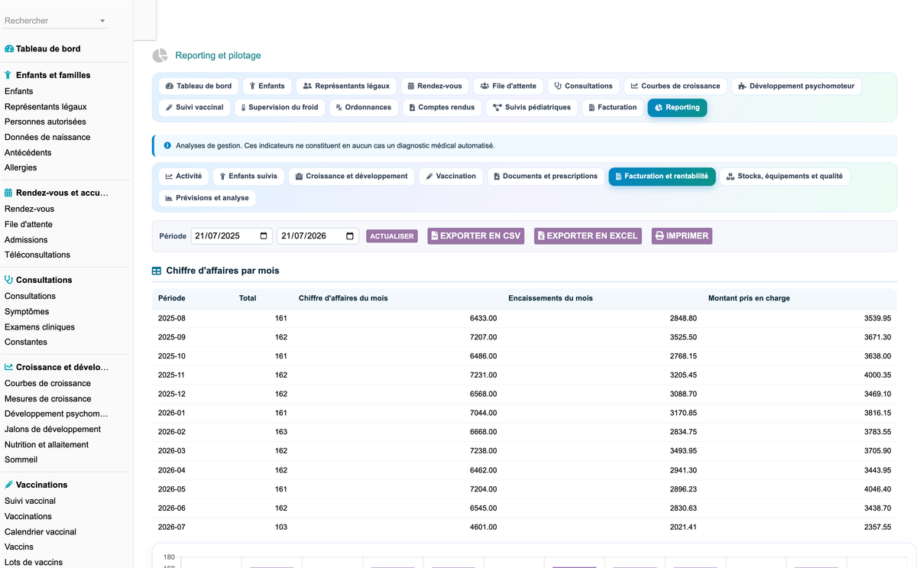Click EXPORTER EN CSV button
The height and width of the screenshot is (568, 917).
click(476, 236)
